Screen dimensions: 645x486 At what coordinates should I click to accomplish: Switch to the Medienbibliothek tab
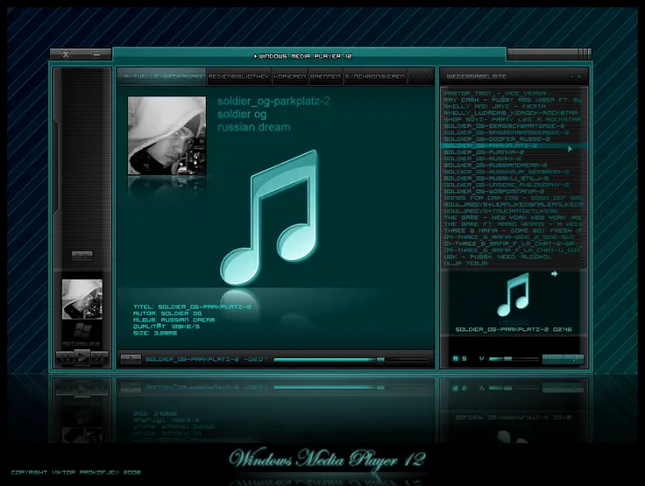pyautogui.click(x=238, y=76)
